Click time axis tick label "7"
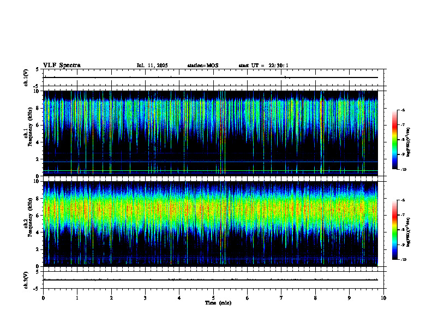This screenshot has width=432, height=334. 281,298
